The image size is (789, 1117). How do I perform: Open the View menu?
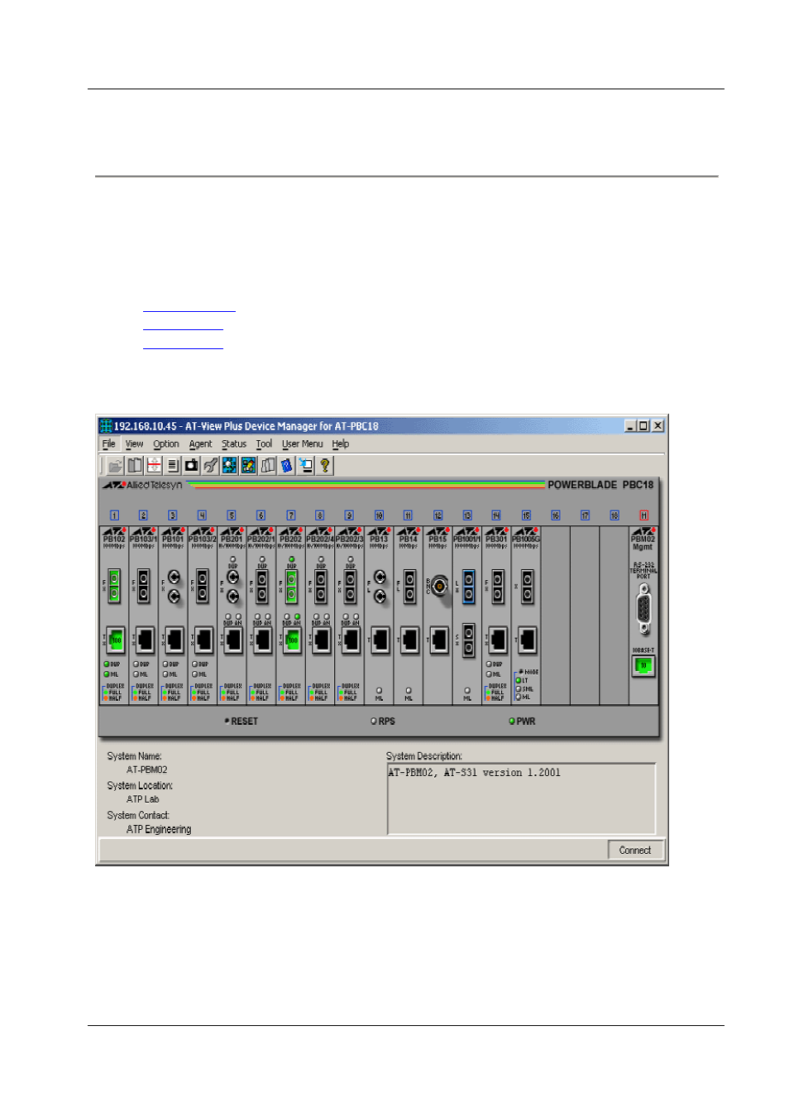click(x=134, y=444)
